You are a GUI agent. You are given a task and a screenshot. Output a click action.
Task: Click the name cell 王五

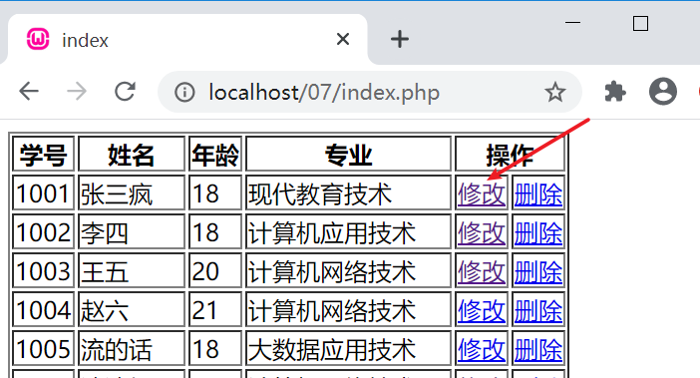[x=132, y=271]
